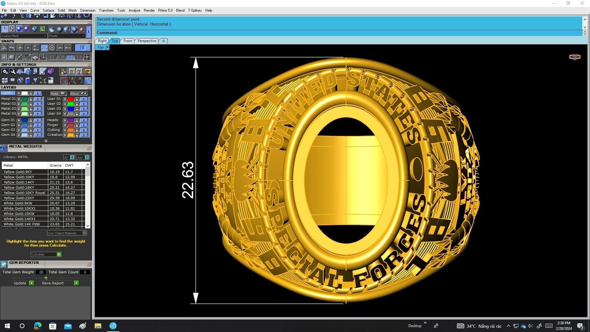Click the Metal Weights scale icon

pos(4,148)
